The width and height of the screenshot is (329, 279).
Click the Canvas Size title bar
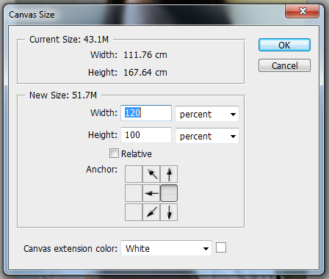click(x=145, y=14)
